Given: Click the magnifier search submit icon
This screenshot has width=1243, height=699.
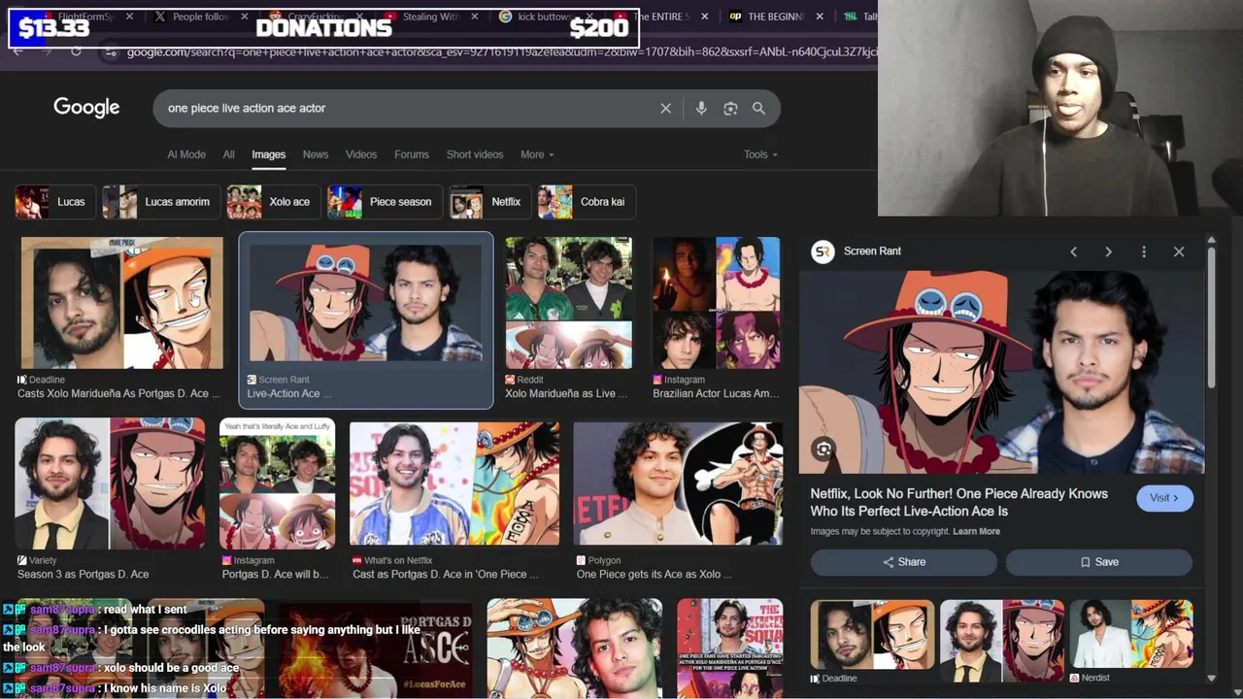Looking at the screenshot, I should click(758, 109).
